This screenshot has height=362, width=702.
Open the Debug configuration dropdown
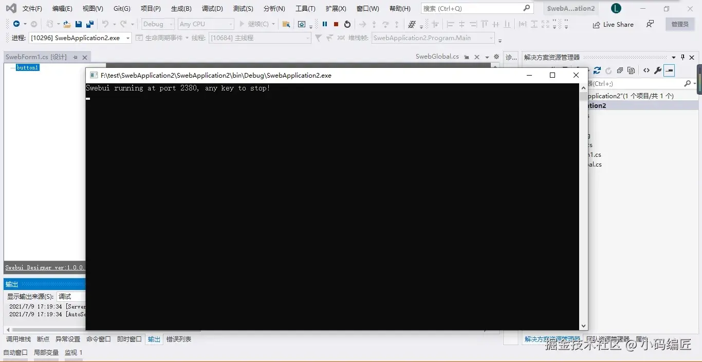158,24
